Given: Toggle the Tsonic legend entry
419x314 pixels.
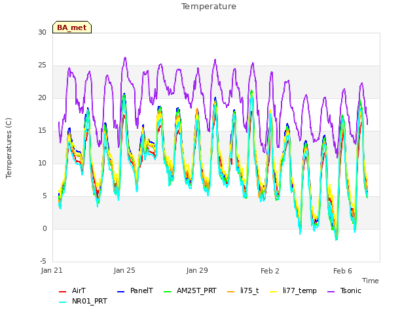Looking at the screenshot, I should [344, 290].
